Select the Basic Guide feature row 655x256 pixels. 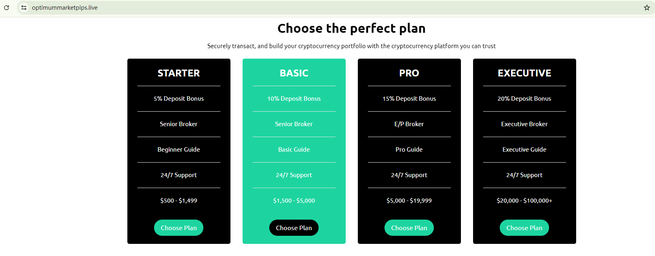[x=294, y=150]
